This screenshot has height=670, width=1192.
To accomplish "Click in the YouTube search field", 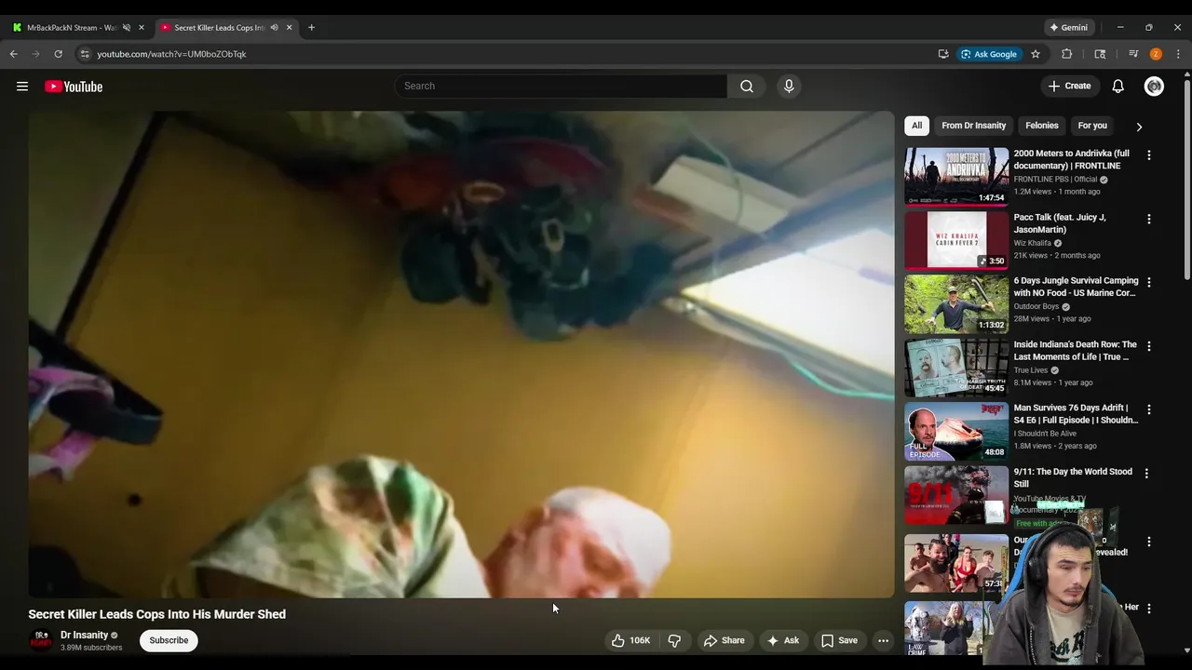I will pyautogui.click(x=561, y=87).
